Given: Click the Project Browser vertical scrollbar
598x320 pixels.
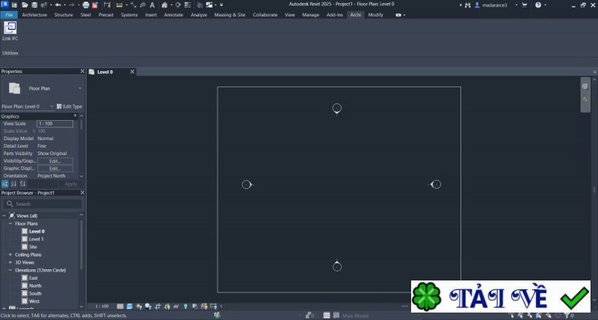Looking at the screenshot, I should (x=81, y=243).
